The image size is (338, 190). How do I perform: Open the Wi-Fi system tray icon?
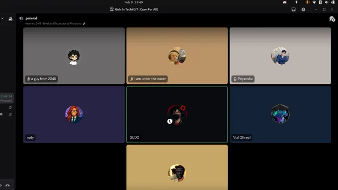314,2
